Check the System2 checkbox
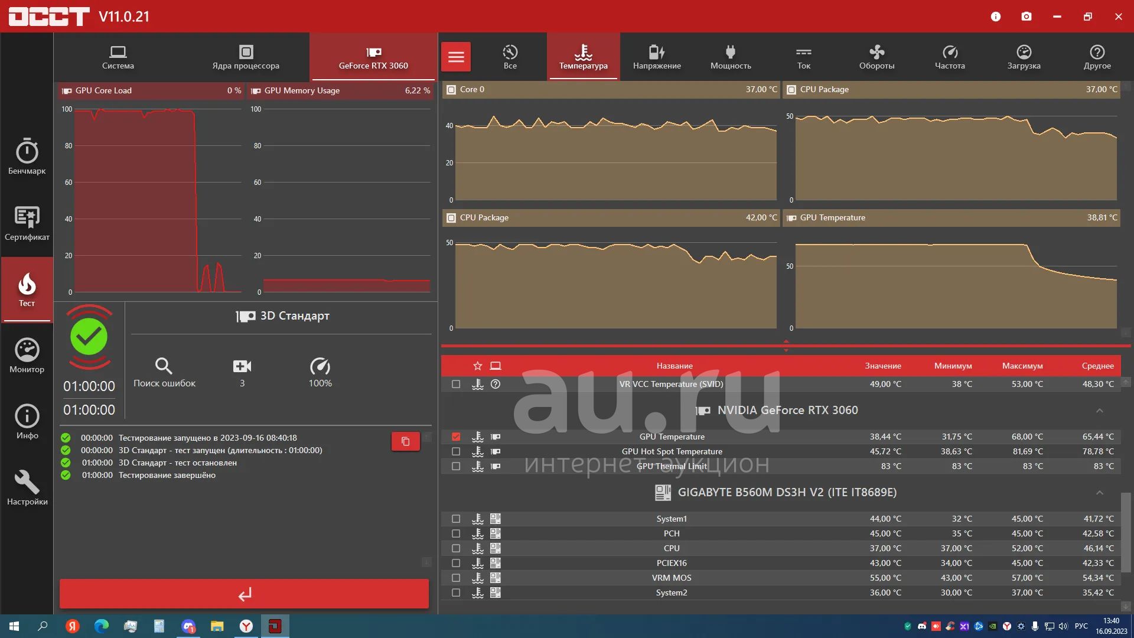 pyautogui.click(x=456, y=593)
